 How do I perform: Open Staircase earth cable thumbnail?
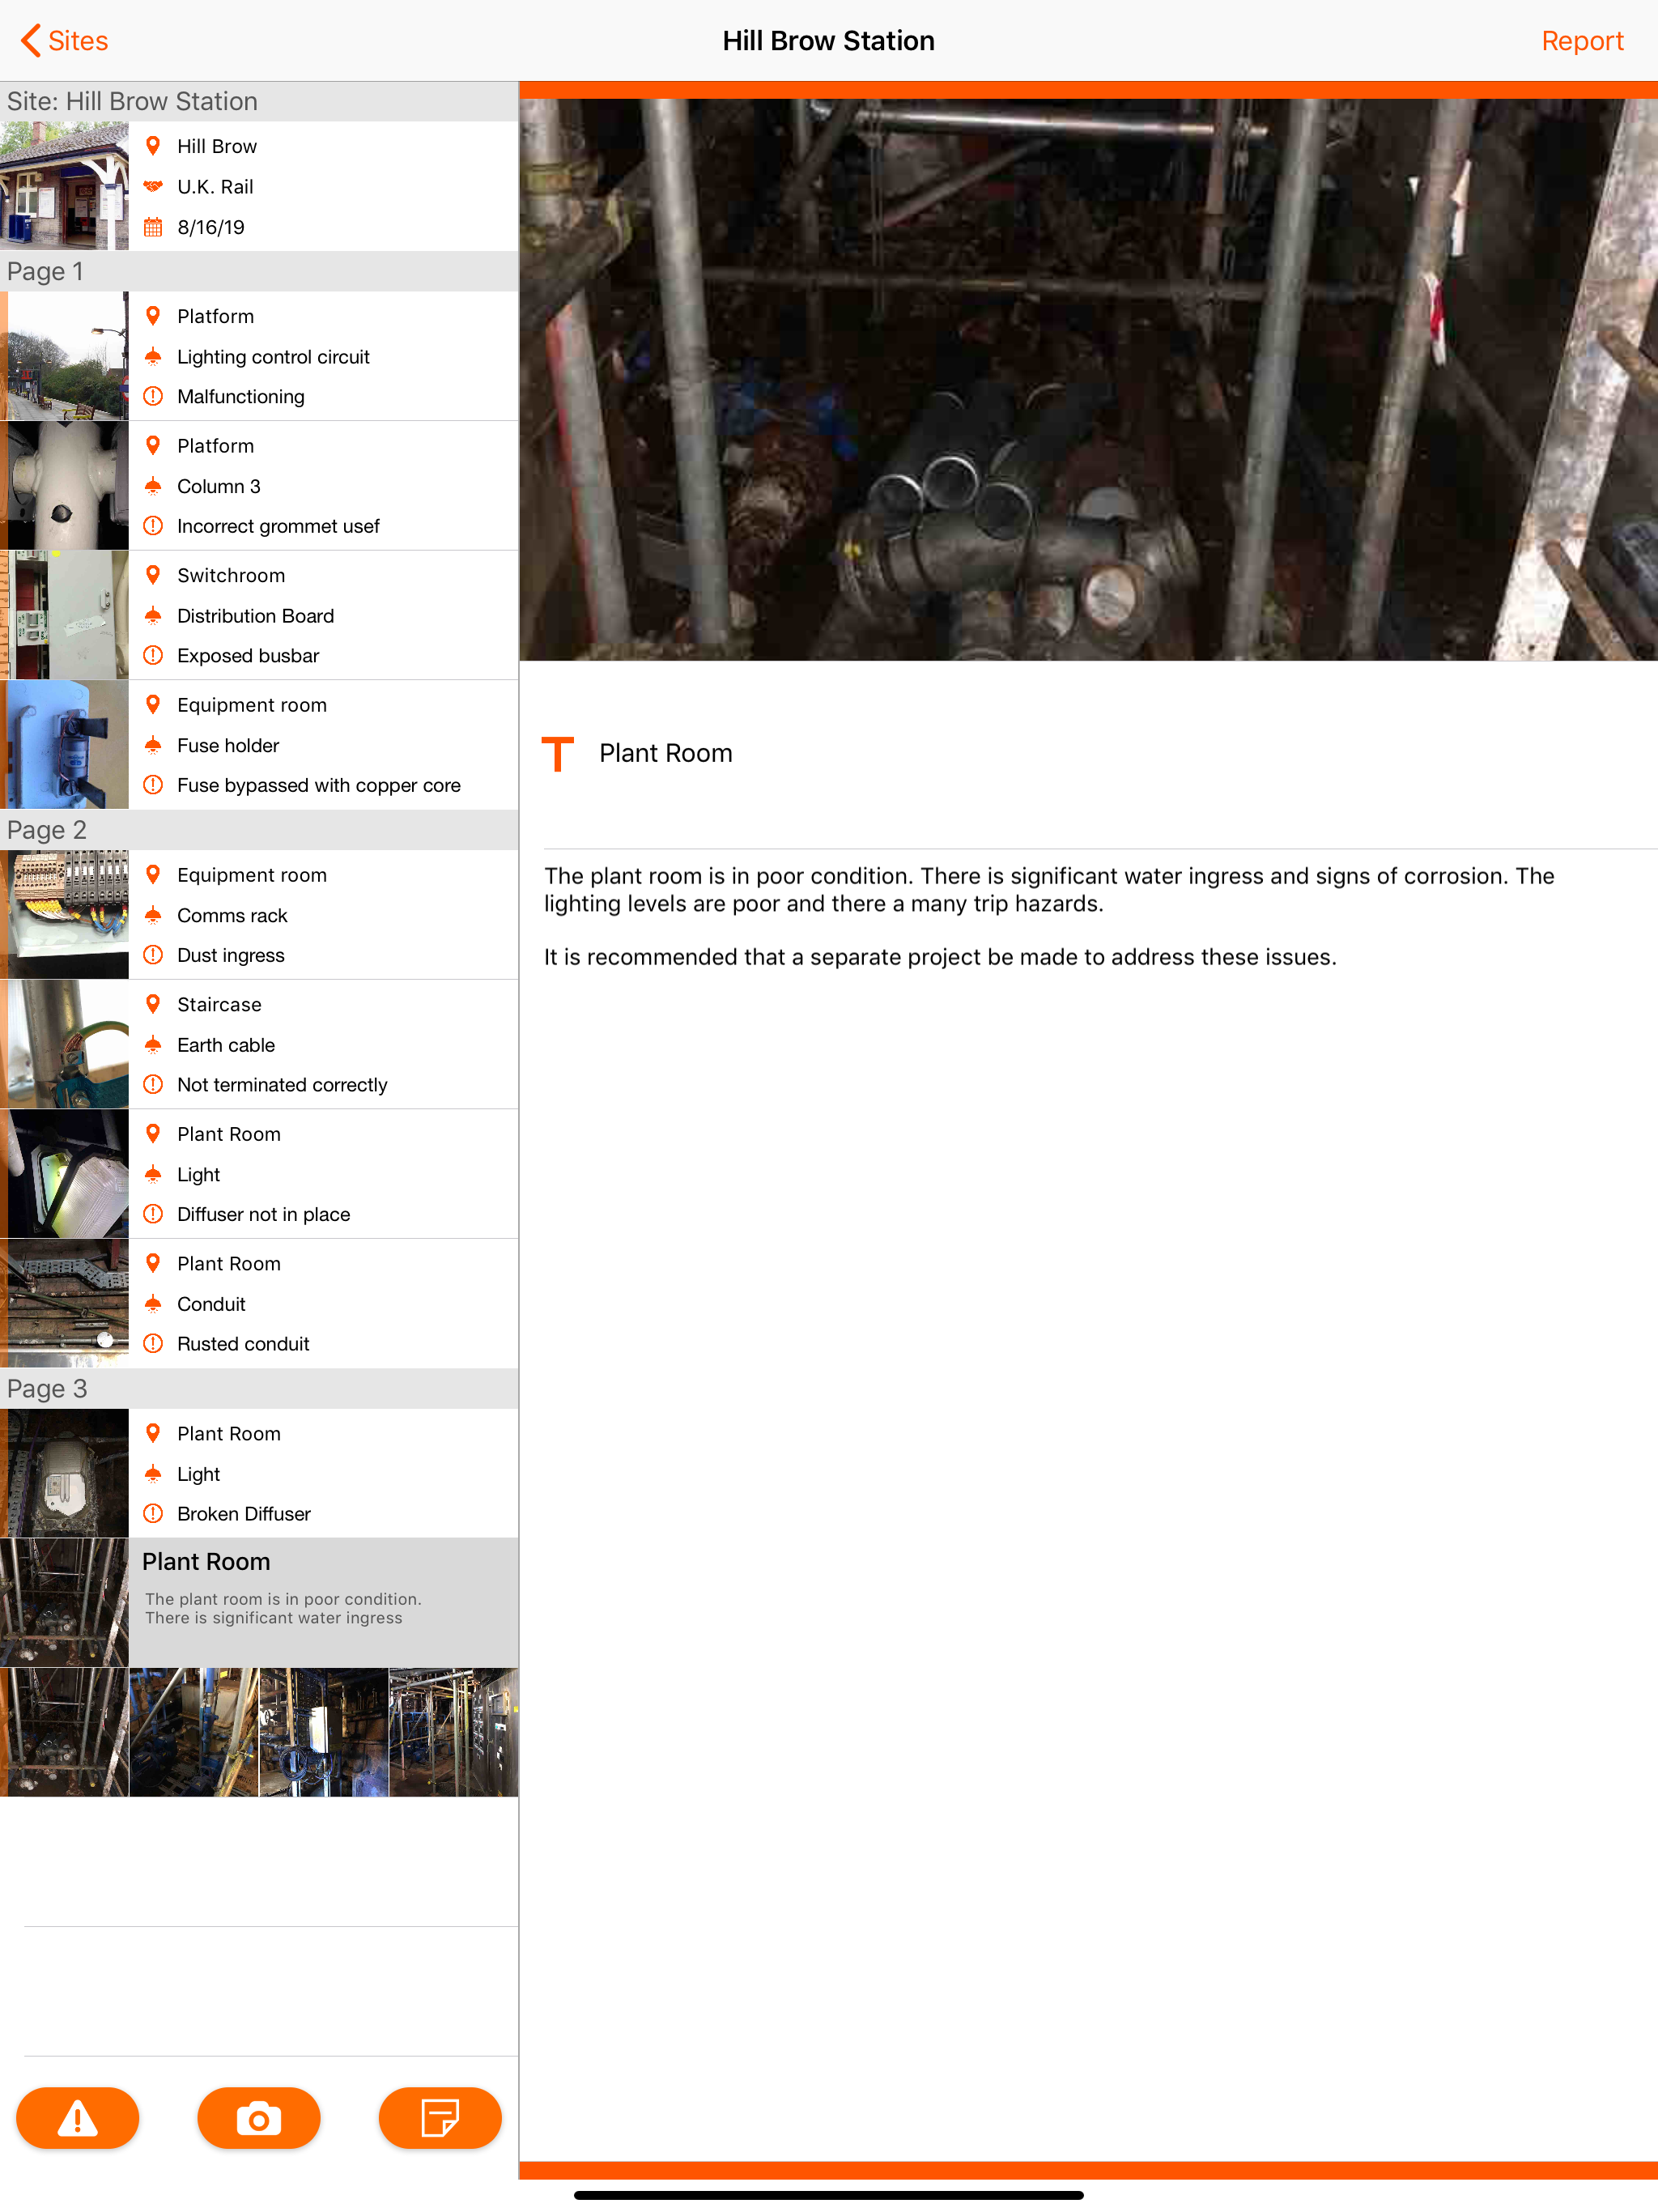(x=65, y=1044)
